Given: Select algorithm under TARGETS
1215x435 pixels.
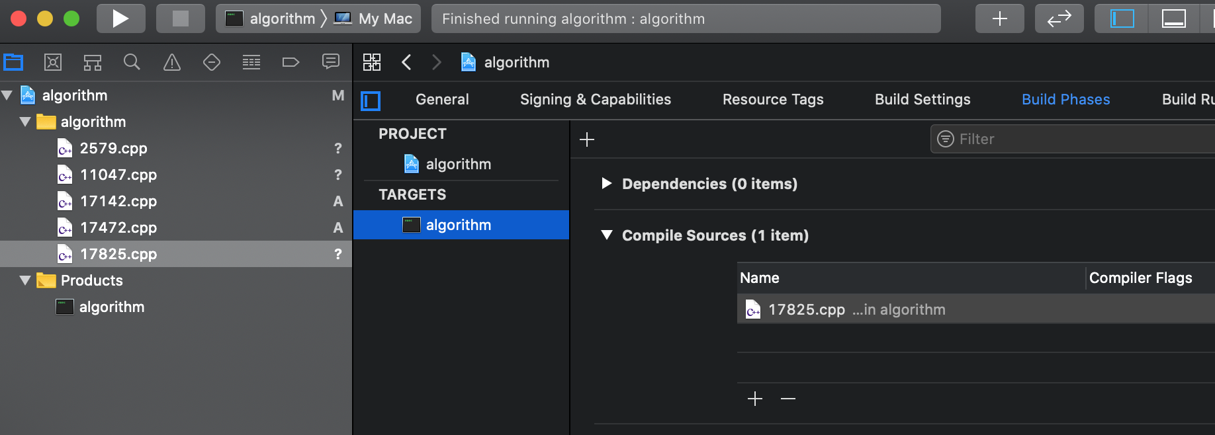Looking at the screenshot, I should [461, 225].
